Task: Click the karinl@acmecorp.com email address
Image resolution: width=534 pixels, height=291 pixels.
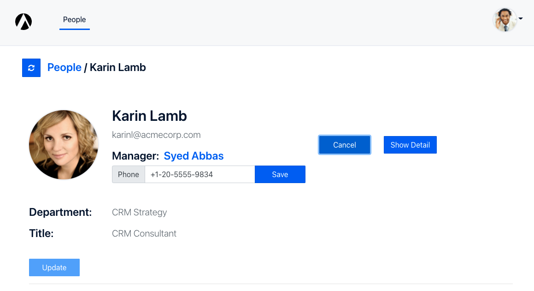Action: click(x=156, y=135)
